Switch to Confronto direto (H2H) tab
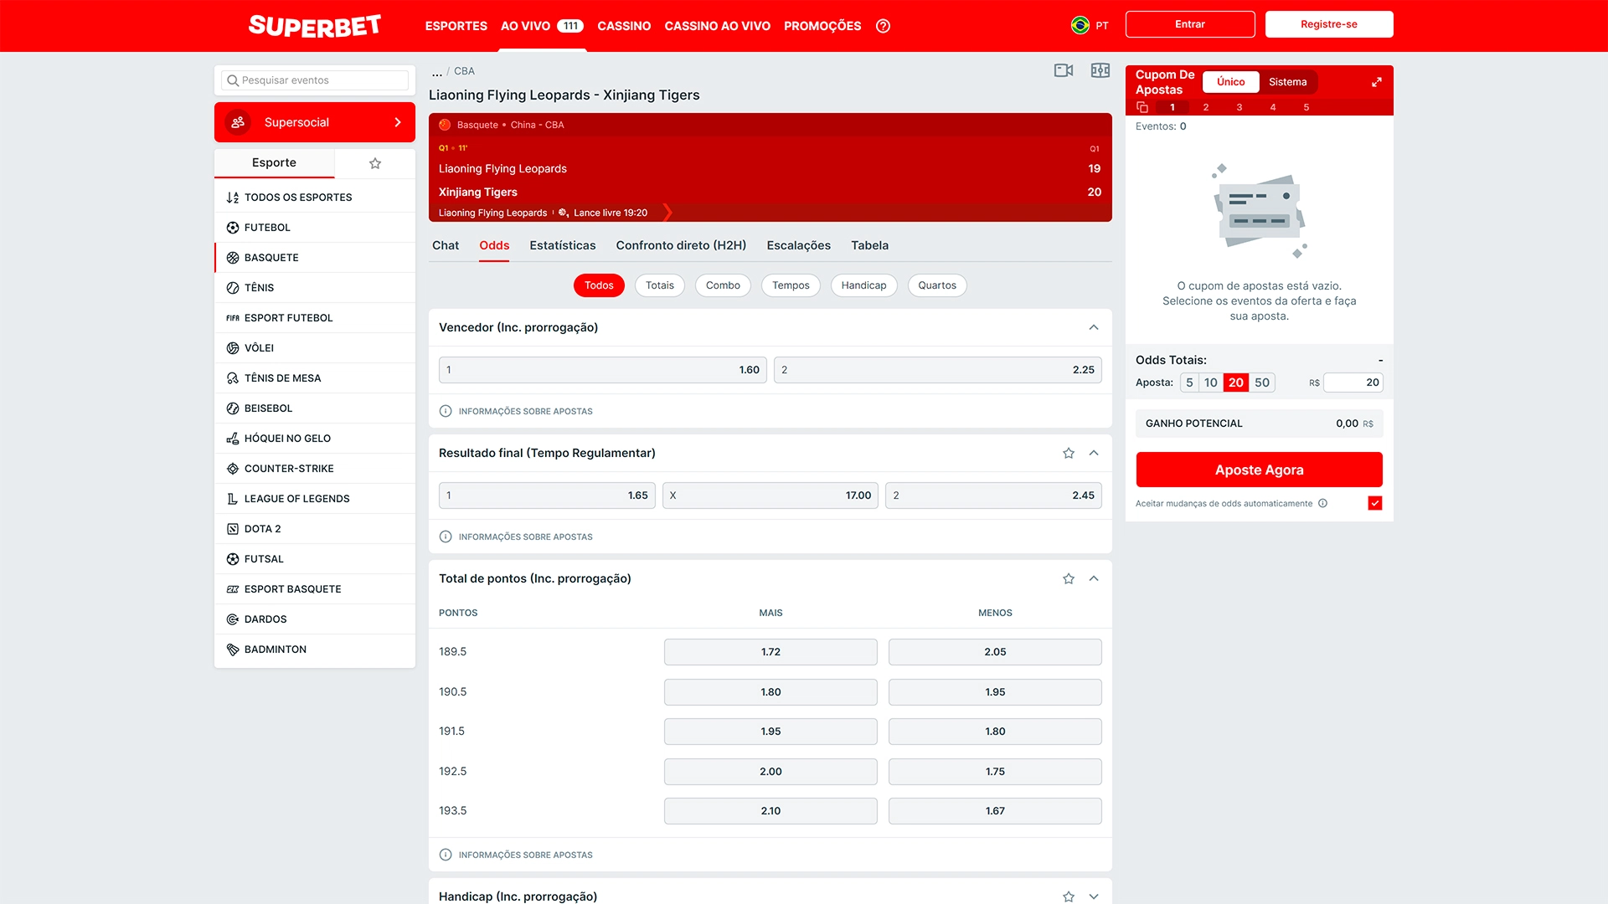Viewport: 1608px width, 904px height. coord(681,245)
